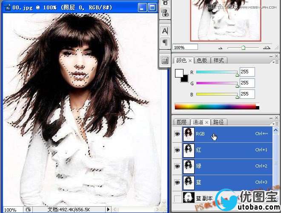Viewport: 281px width, 213px height.
Task: Close the Color panel group
Action: click(x=276, y=56)
